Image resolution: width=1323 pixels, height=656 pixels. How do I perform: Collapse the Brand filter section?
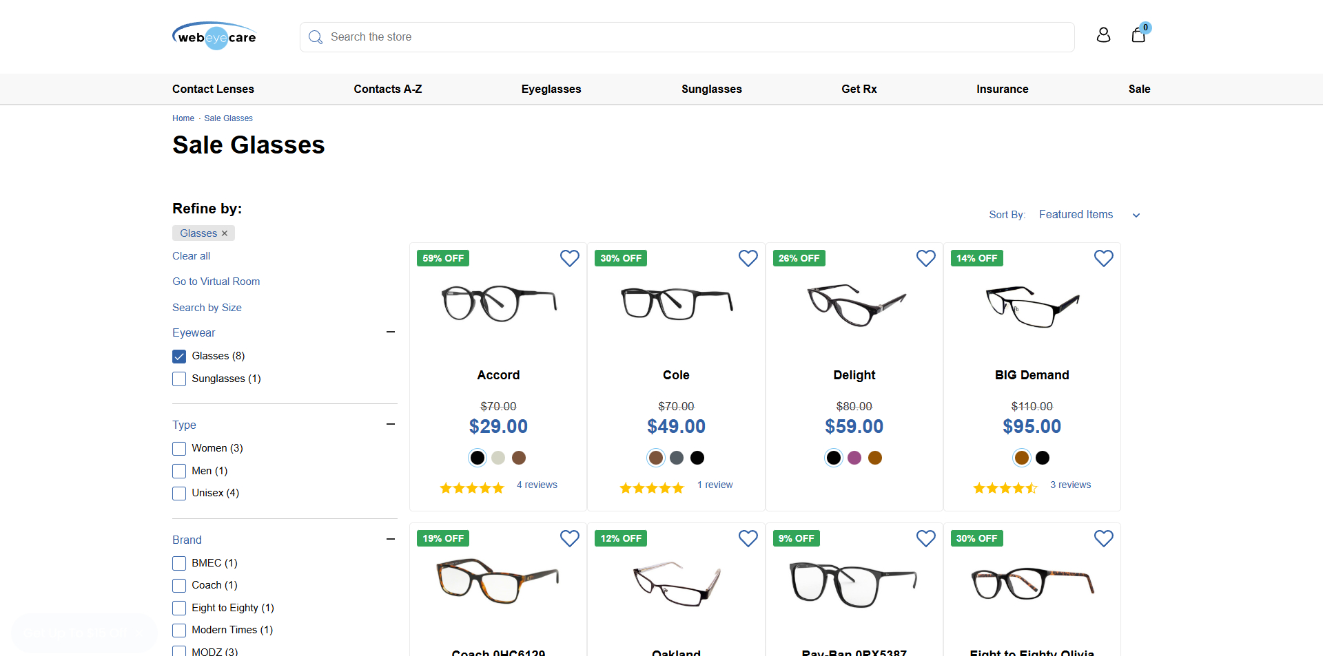pos(391,539)
